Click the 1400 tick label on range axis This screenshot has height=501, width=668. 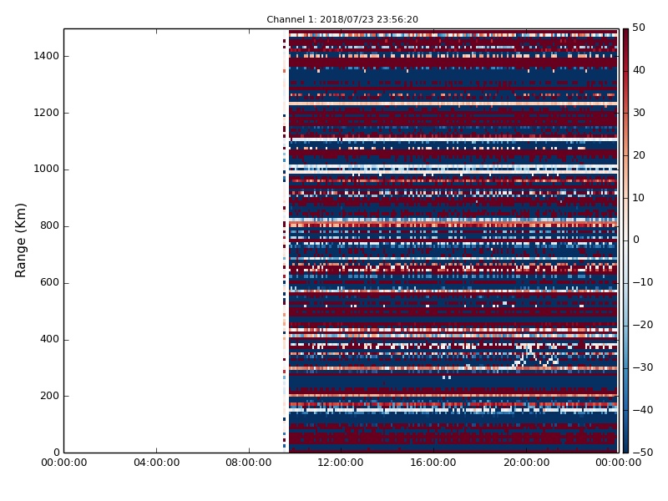47,56
